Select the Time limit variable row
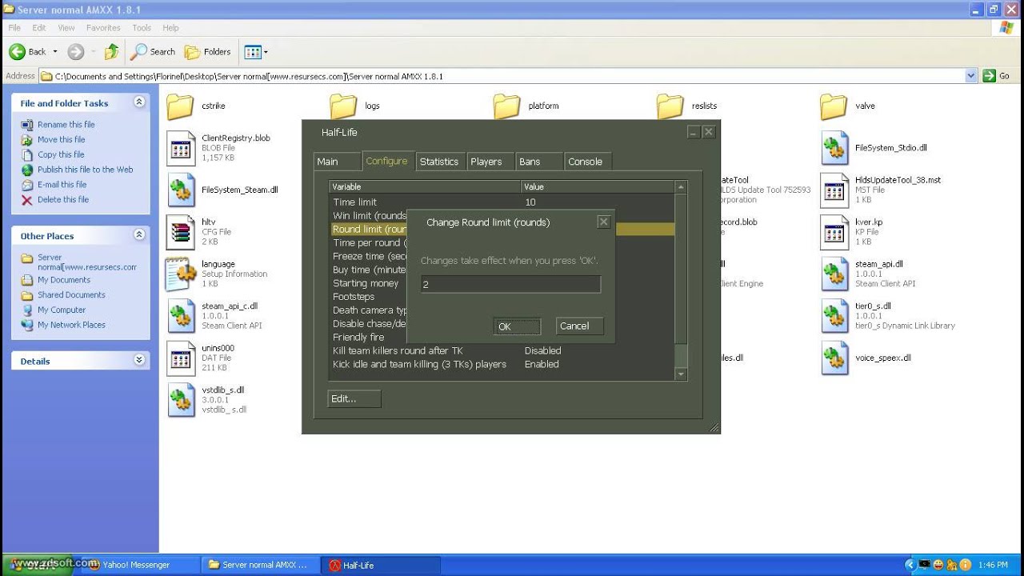 coord(502,202)
